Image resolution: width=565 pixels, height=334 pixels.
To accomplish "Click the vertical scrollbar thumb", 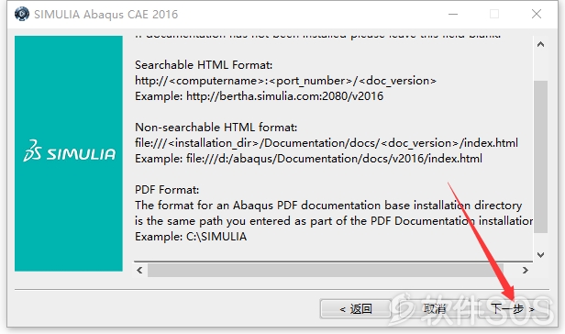I will (x=540, y=157).
